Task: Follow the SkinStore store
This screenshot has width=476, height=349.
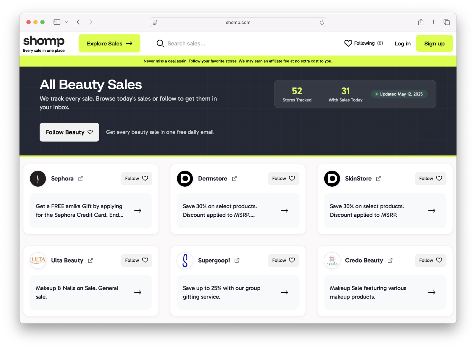Action: point(430,178)
